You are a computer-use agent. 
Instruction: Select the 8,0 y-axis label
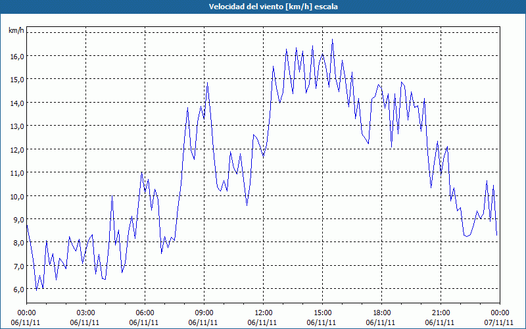tap(18, 243)
